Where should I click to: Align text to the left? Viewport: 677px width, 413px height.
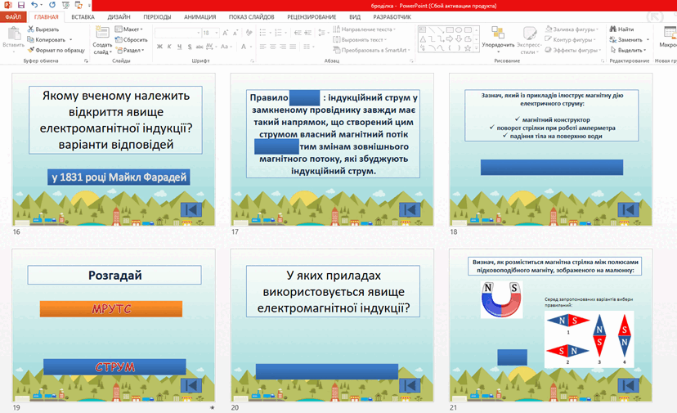263,47
